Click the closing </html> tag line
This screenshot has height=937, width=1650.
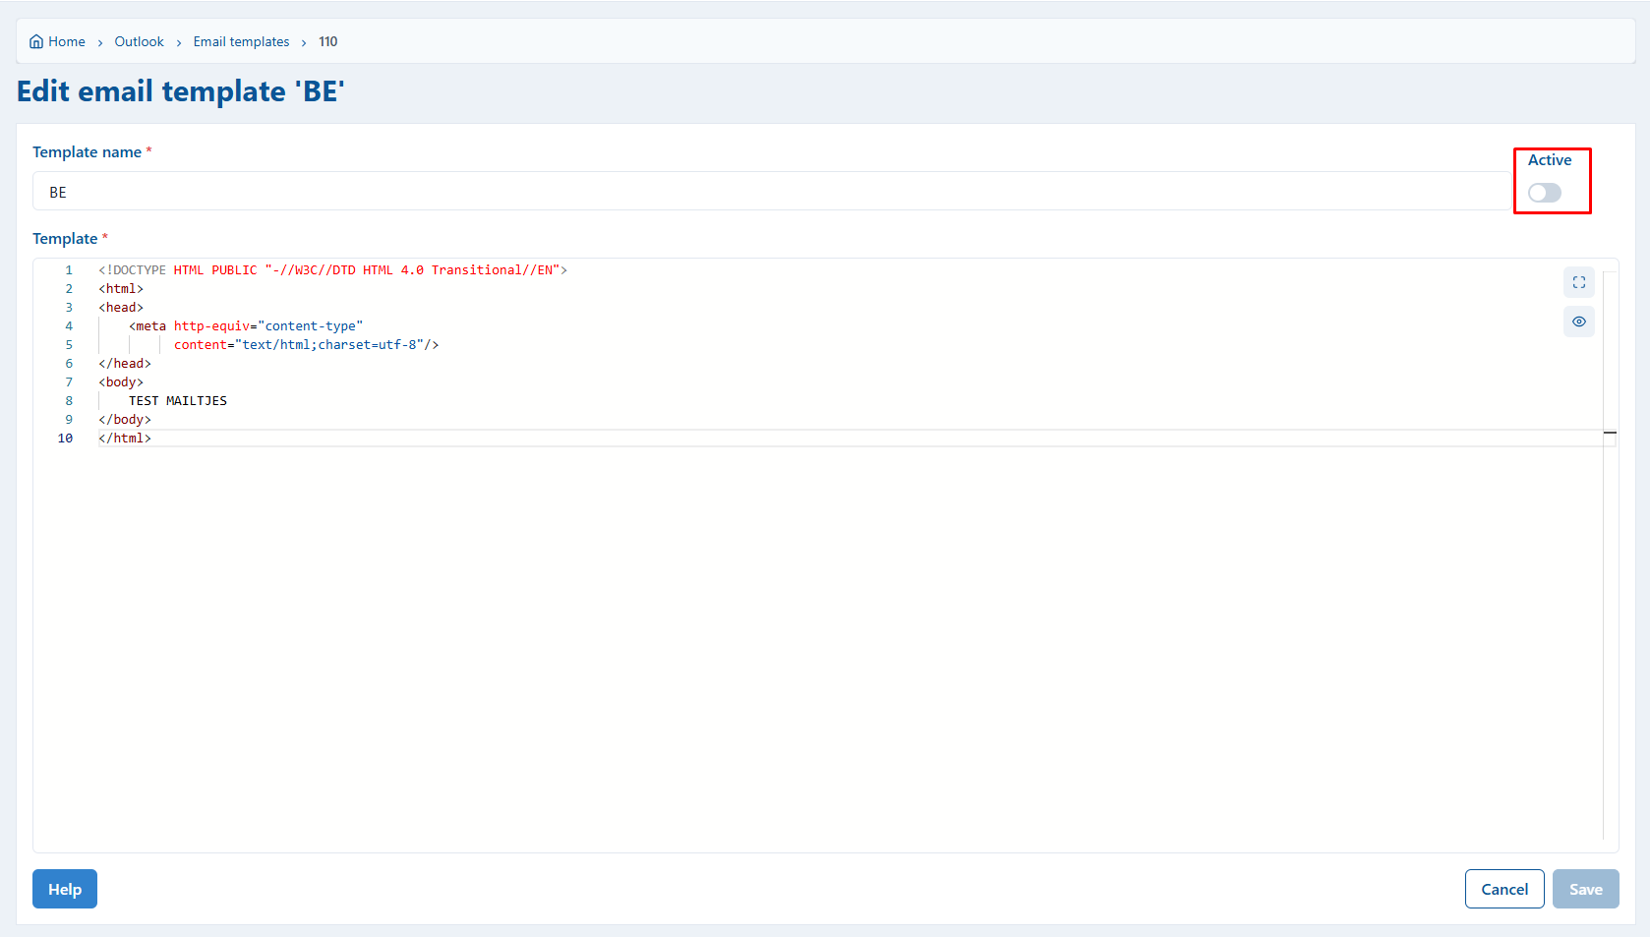coord(125,439)
